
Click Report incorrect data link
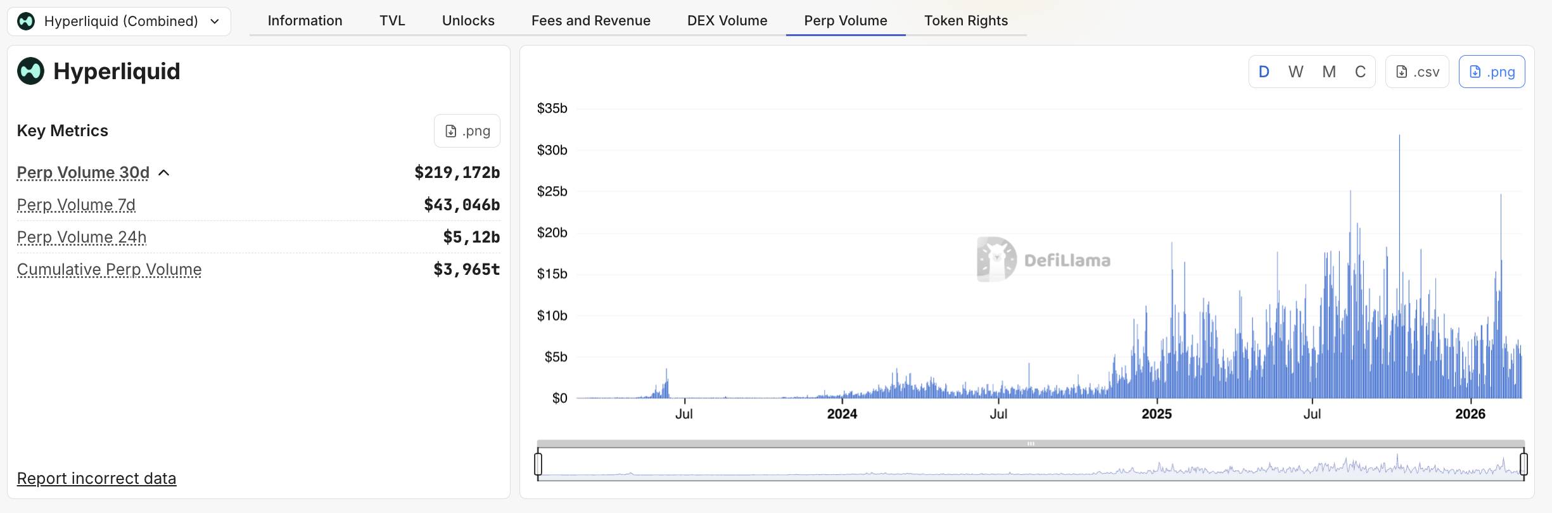pyautogui.click(x=96, y=478)
